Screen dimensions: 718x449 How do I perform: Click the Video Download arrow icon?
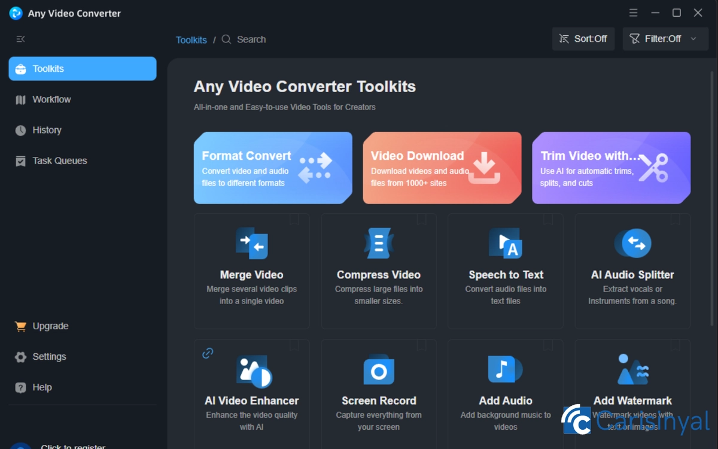tap(483, 168)
